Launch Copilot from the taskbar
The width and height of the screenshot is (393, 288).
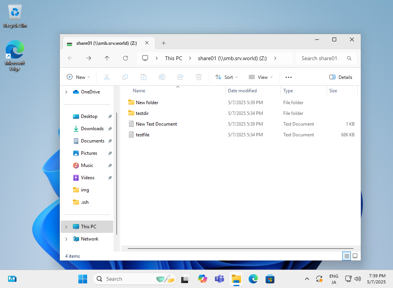pyautogui.click(x=203, y=279)
